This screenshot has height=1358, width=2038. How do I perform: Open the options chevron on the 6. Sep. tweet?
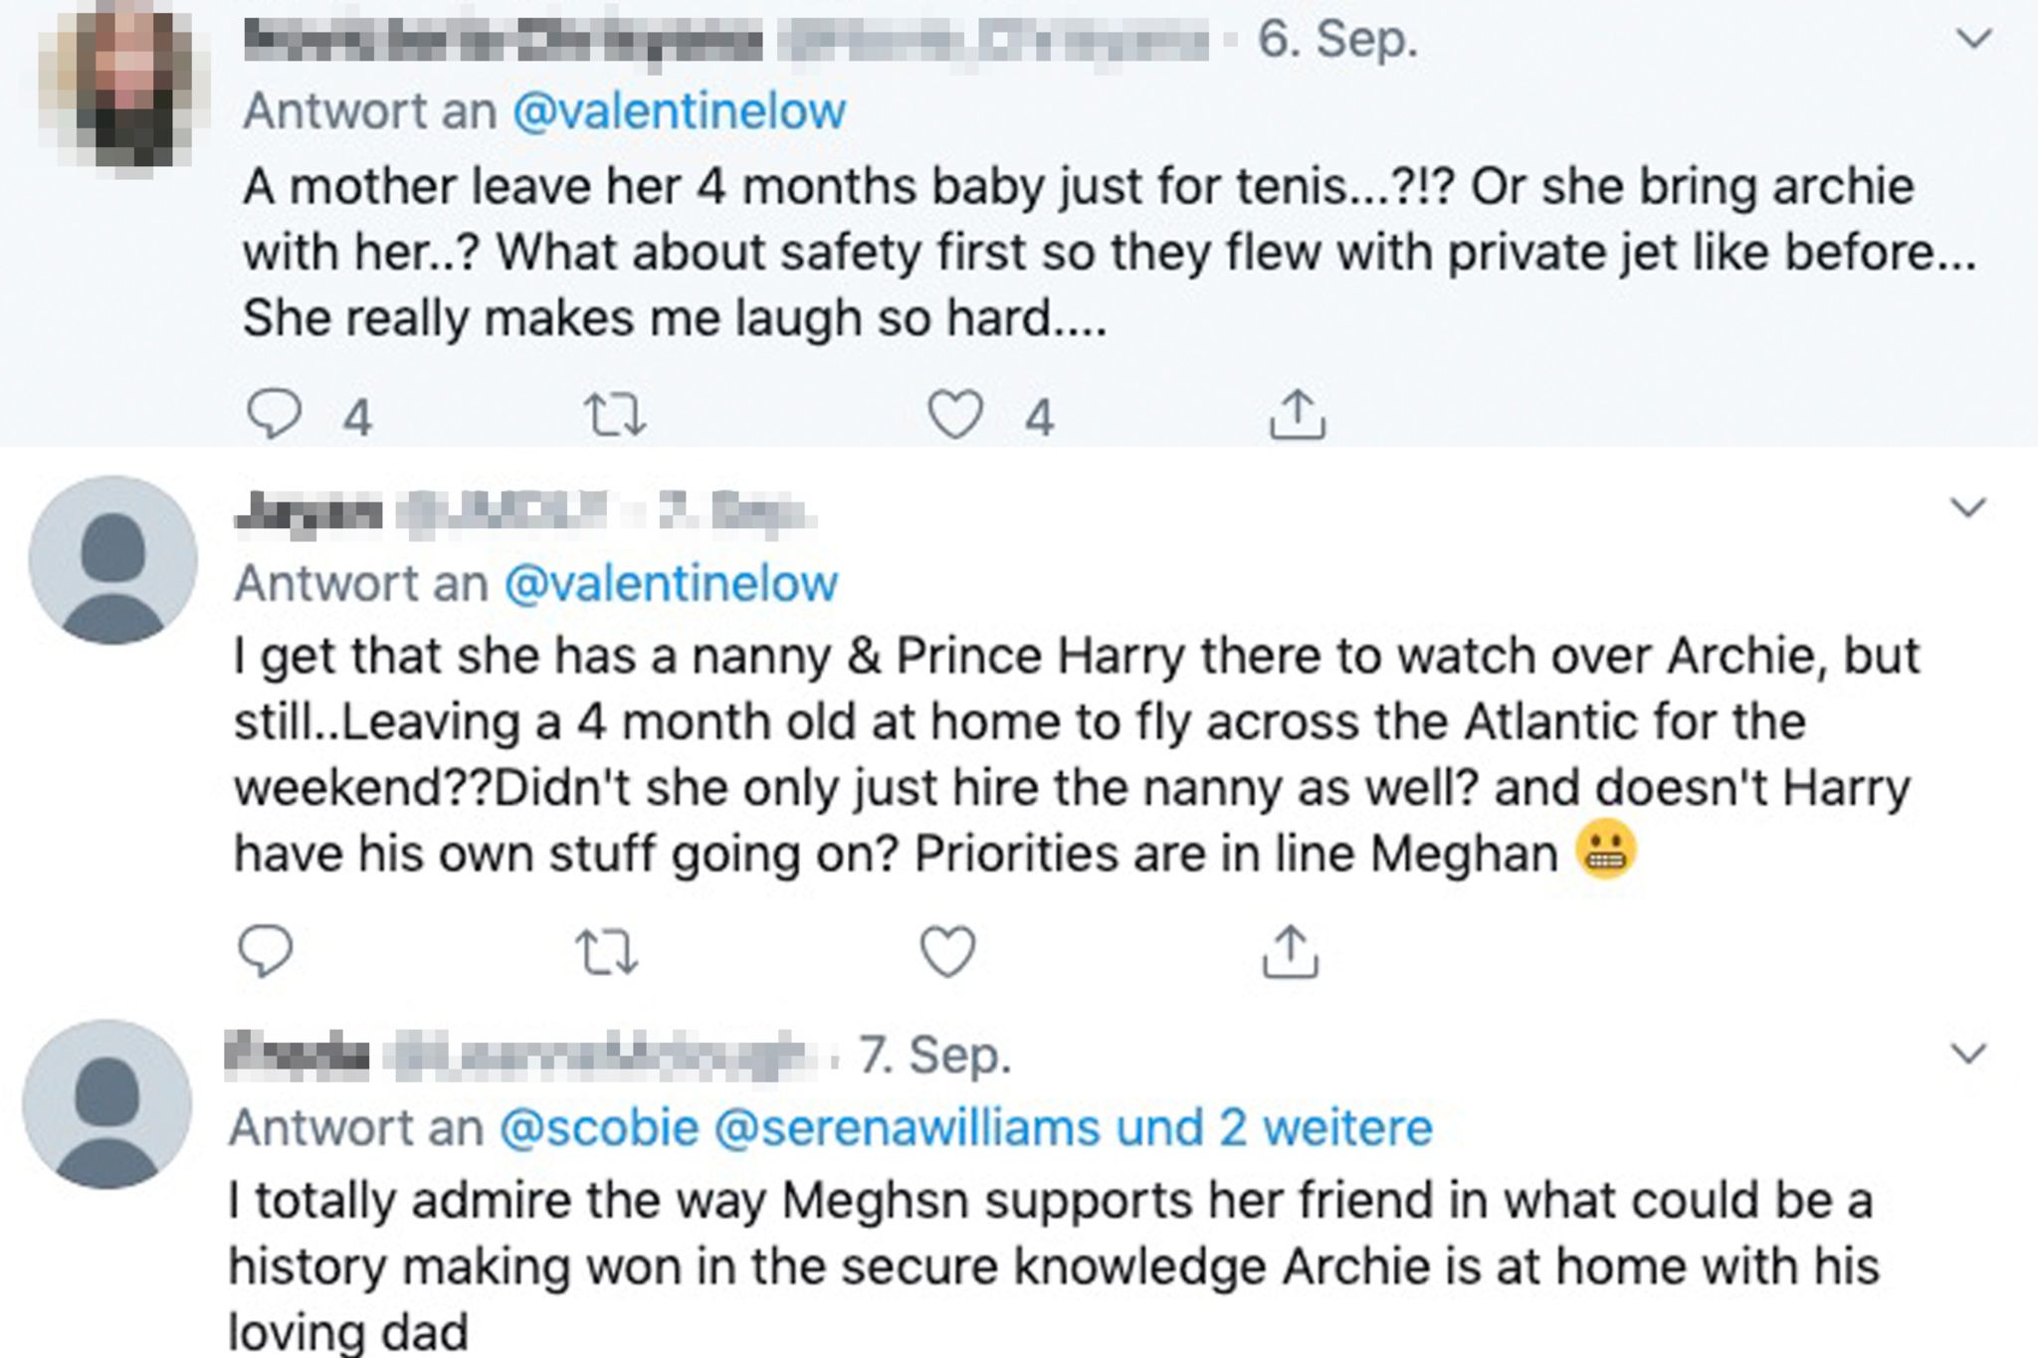(1973, 39)
